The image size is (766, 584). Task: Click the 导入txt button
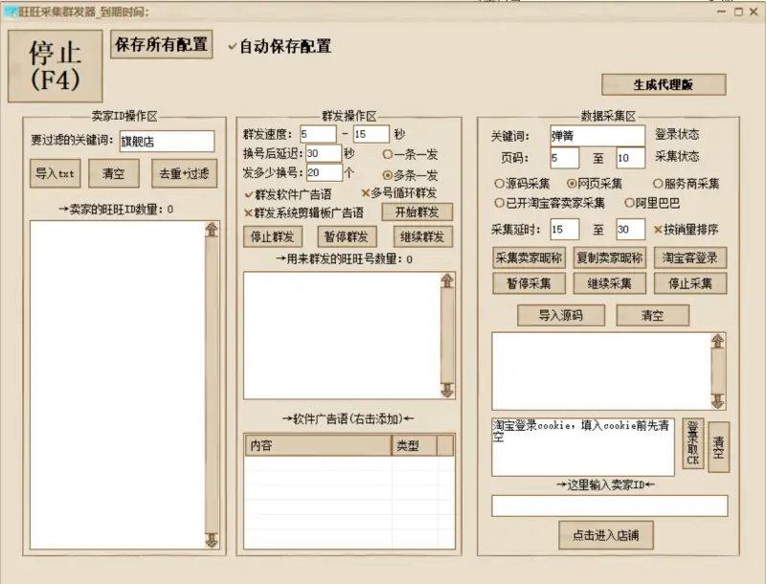[54, 173]
